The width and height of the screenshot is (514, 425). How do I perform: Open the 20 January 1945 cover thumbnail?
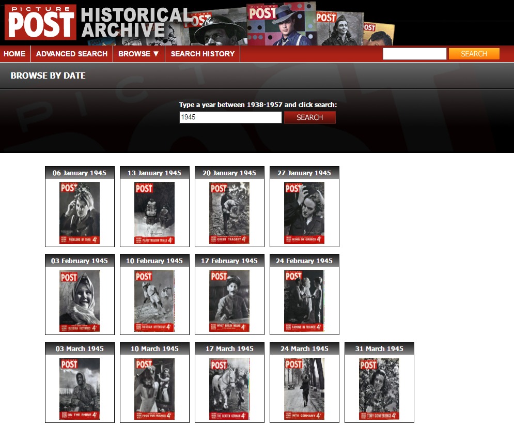pyautogui.click(x=229, y=213)
